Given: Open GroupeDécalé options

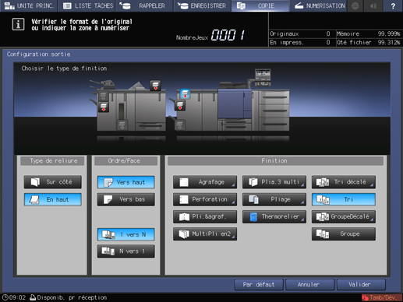Looking at the screenshot, I should pos(344,216).
